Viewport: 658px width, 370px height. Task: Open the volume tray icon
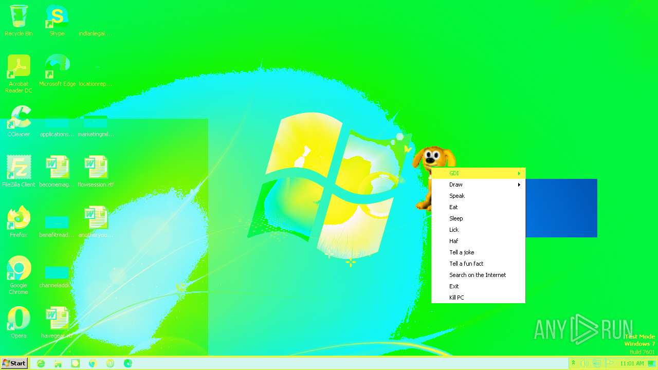pos(584,363)
